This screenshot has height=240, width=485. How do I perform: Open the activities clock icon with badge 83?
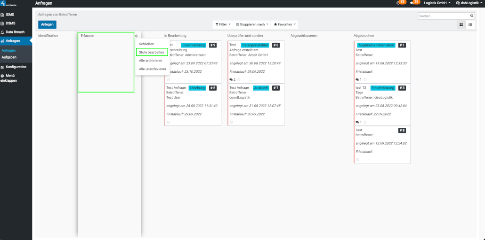coord(399,3)
